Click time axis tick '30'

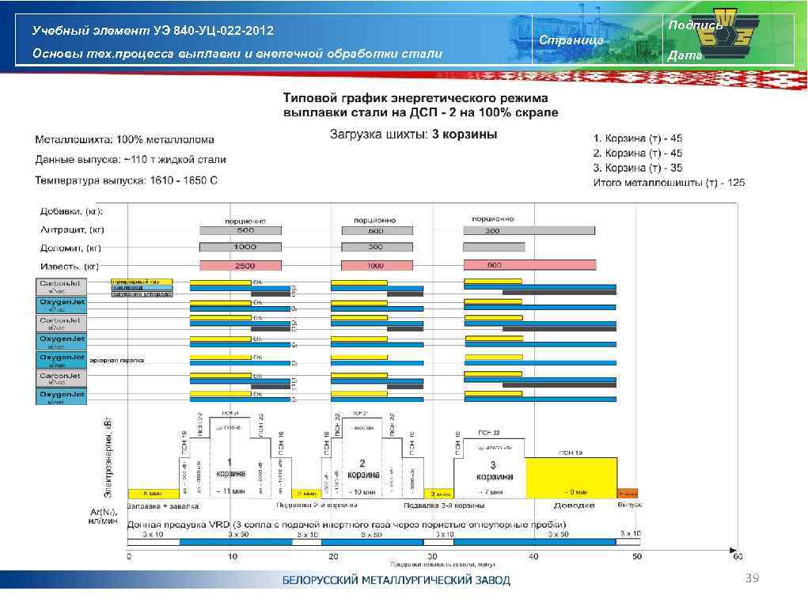432,556
